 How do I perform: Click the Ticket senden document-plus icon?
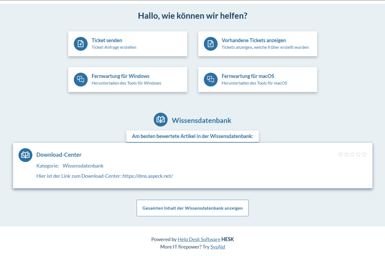coord(81,44)
